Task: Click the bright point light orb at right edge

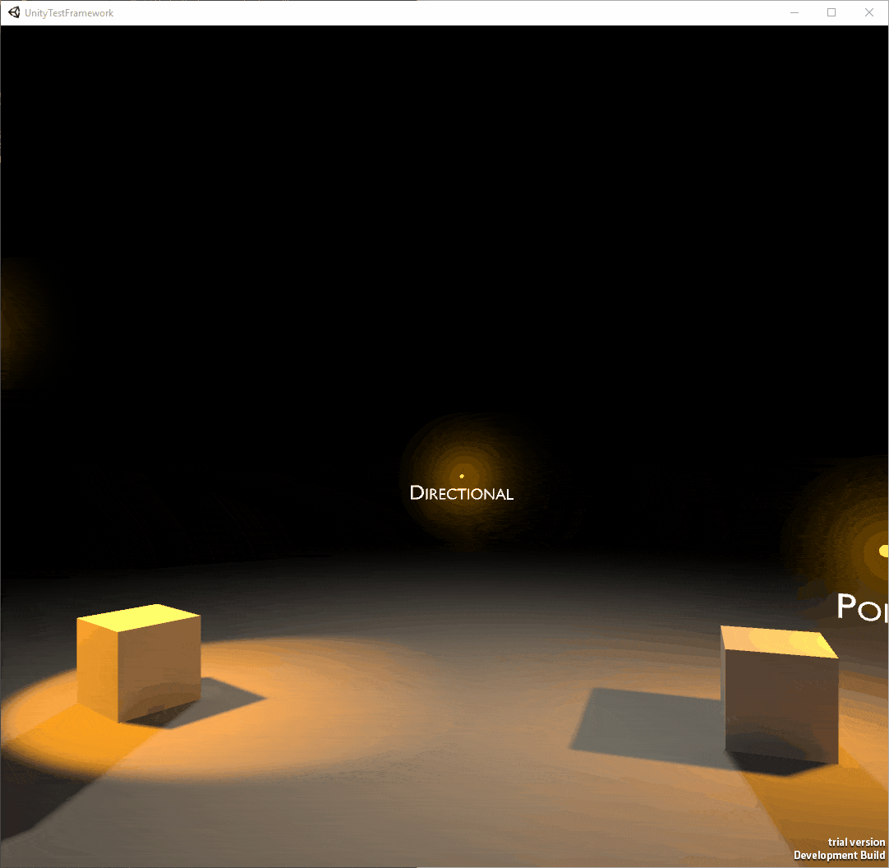Action: pos(882,551)
